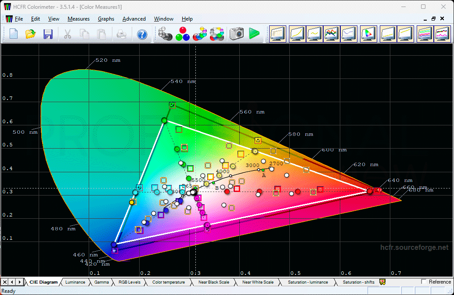Open CIE diagram toolbar icon
The image size is (454, 295).
click(368, 34)
